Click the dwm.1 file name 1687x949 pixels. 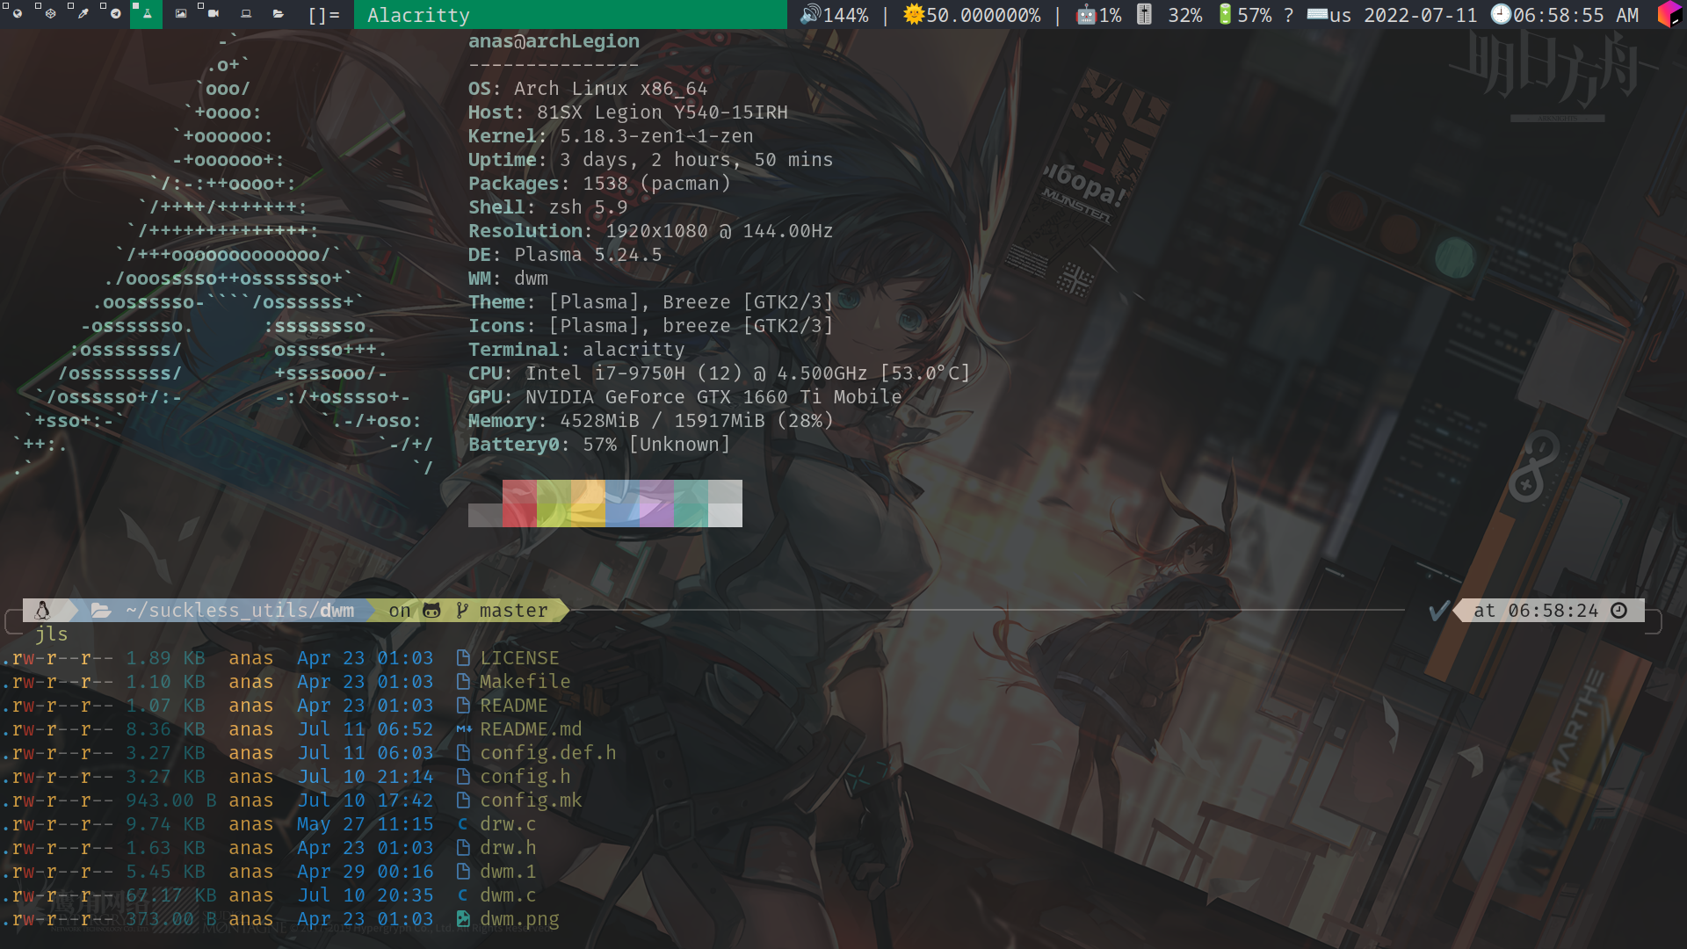click(x=508, y=871)
